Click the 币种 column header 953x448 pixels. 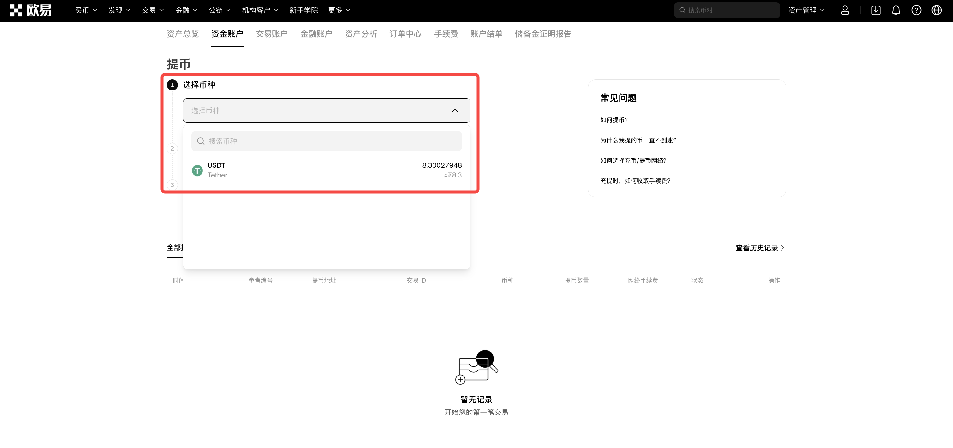click(507, 280)
